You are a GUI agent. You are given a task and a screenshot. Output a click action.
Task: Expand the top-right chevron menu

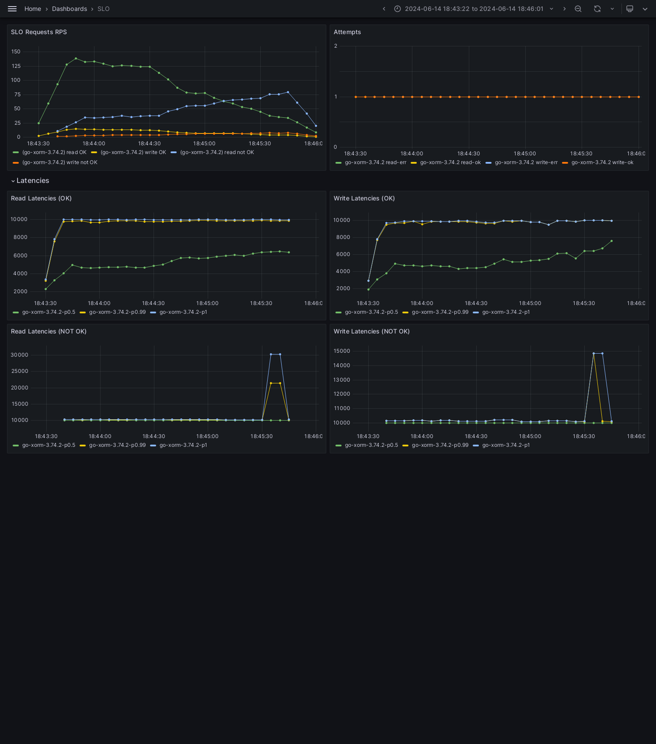[x=645, y=9]
